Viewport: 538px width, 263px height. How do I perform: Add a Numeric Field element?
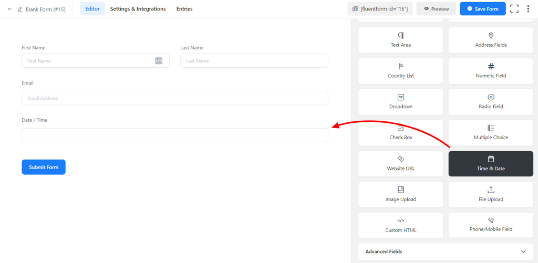pyautogui.click(x=491, y=71)
